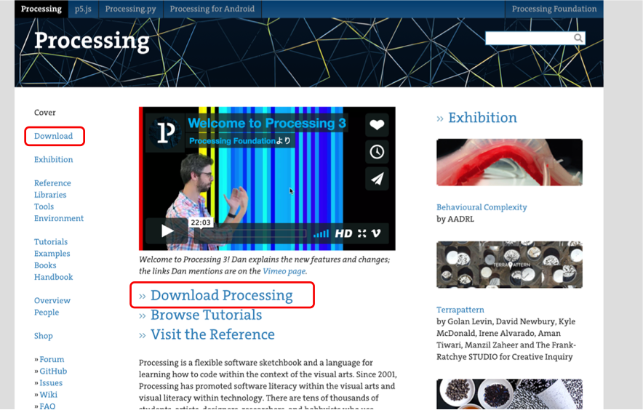Go to the Wiki link

[x=49, y=395]
